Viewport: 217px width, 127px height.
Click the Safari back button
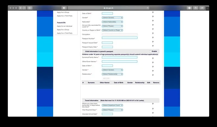pos(20,8)
